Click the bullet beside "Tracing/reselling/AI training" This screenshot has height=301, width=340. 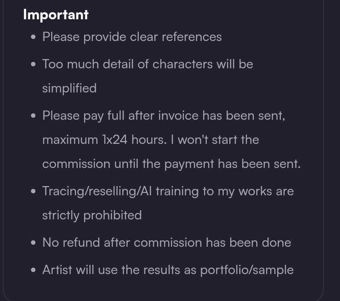tap(33, 191)
